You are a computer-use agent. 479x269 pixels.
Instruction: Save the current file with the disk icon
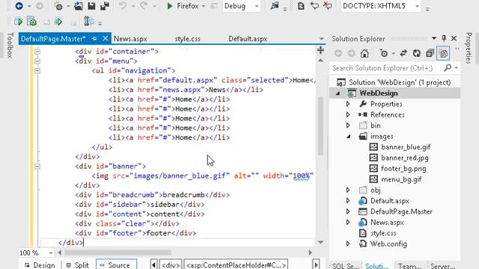point(91,6)
